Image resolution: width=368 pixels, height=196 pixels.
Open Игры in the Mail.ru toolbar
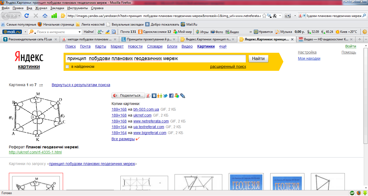coord(202,32)
